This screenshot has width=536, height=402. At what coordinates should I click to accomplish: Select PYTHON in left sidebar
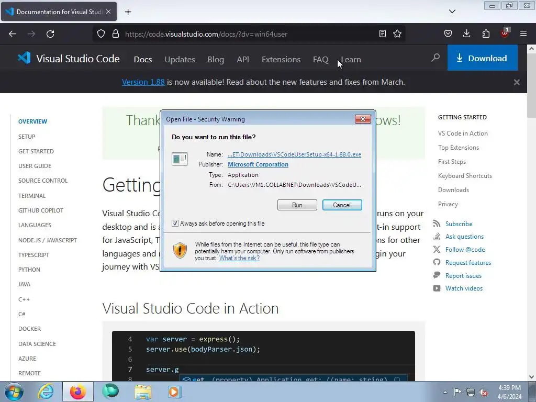pyautogui.click(x=29, y=270)
